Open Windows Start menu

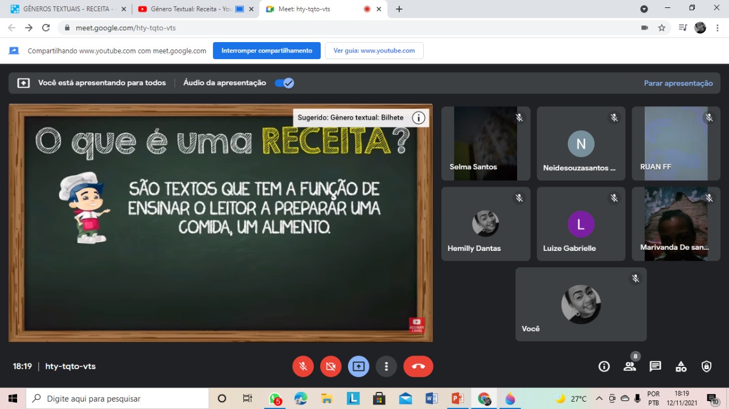[13, 398]
